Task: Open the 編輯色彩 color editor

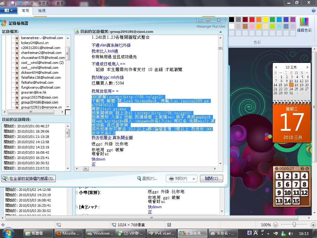Action: (x=304, y=25)
